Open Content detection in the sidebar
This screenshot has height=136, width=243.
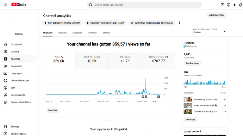click(x=19, y=80)
